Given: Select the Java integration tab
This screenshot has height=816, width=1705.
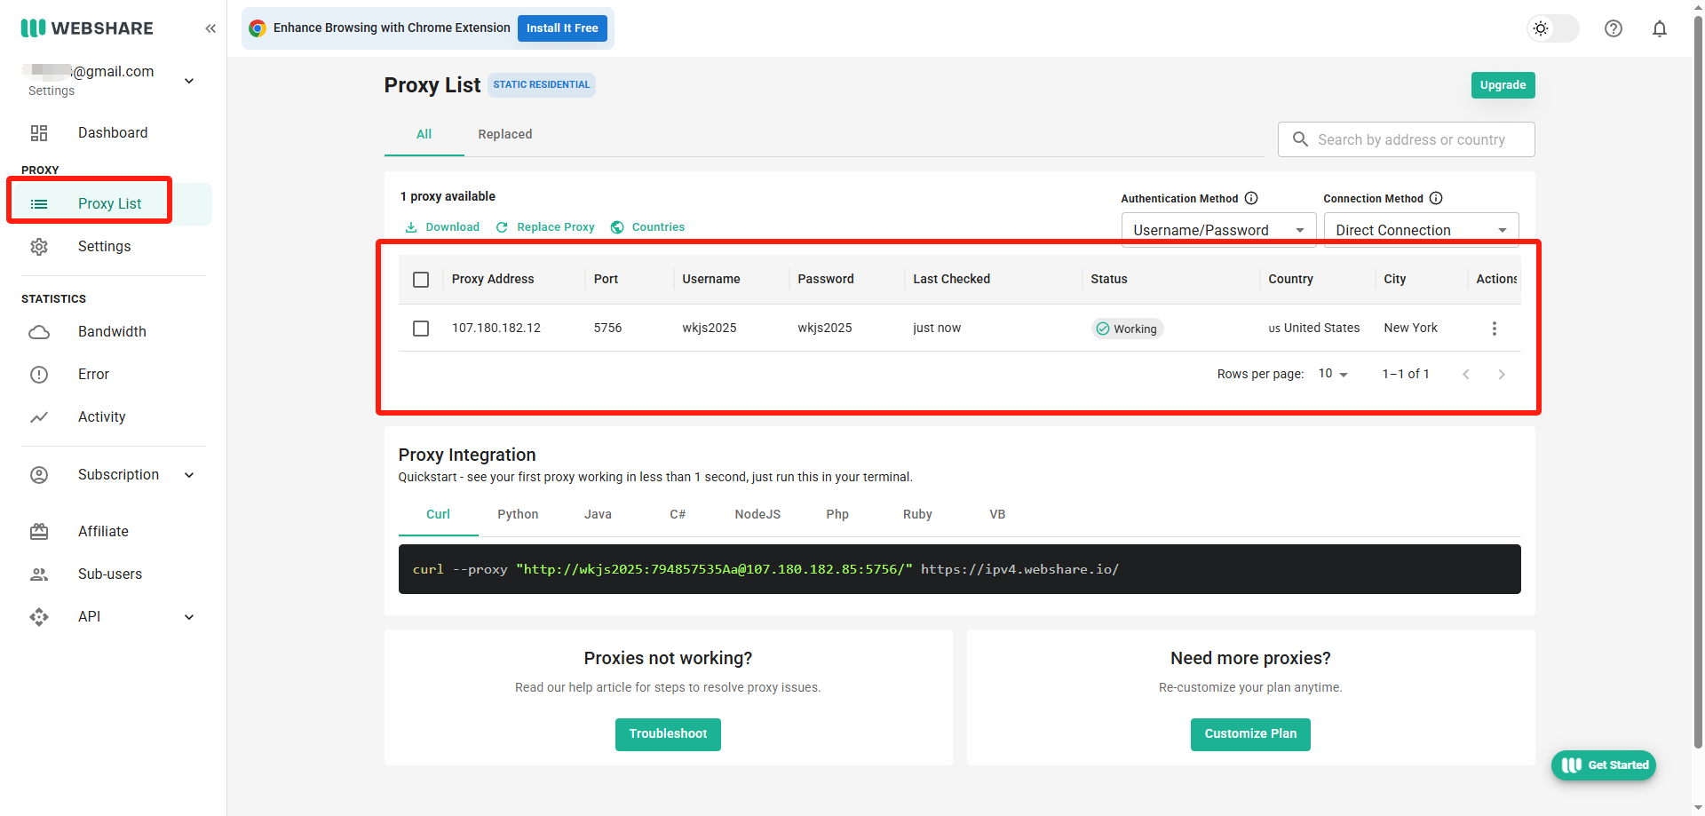Looking at the screenshot, I should pos(598,514).
